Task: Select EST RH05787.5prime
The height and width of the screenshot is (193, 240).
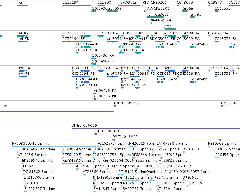Action: (129, 192)
